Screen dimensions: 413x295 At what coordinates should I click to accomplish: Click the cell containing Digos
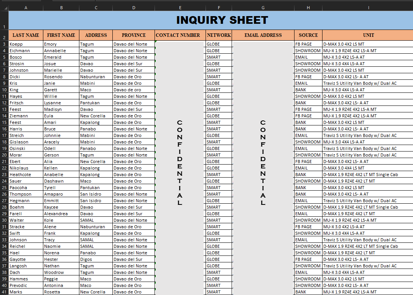click(96, 259)
